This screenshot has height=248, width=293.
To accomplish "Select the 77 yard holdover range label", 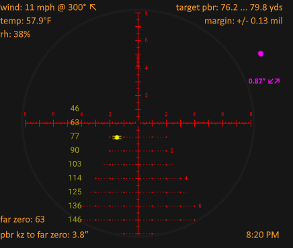I will click(x=75, y=136).
